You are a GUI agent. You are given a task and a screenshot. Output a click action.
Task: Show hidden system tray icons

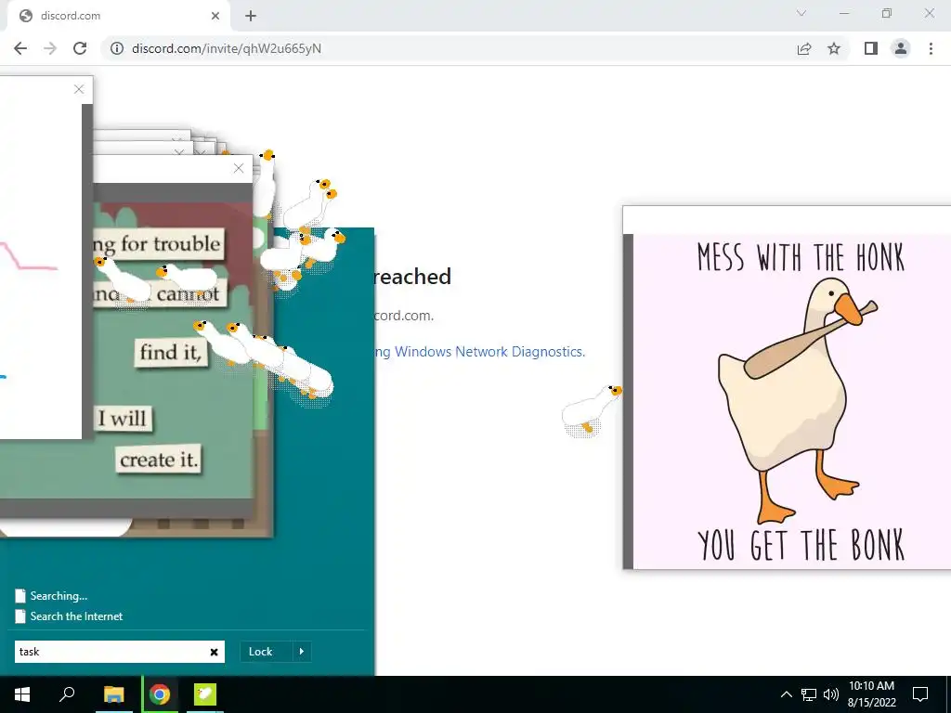(786, 694)
